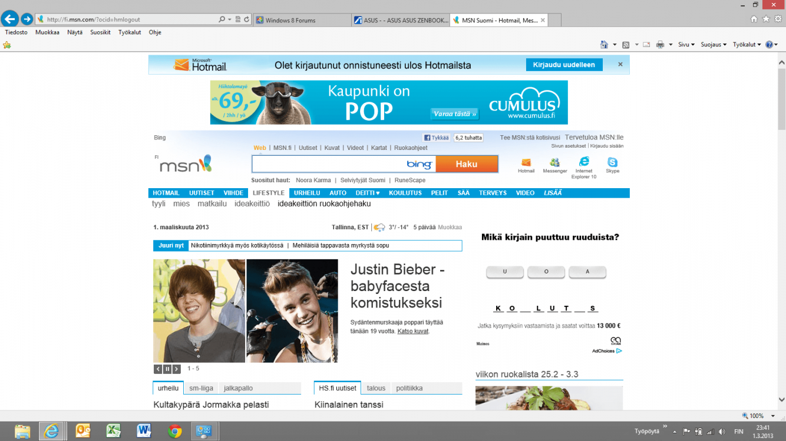Select the sm-liiga news tab
This screenshot has height=441, width=786.
click(201, 388)
